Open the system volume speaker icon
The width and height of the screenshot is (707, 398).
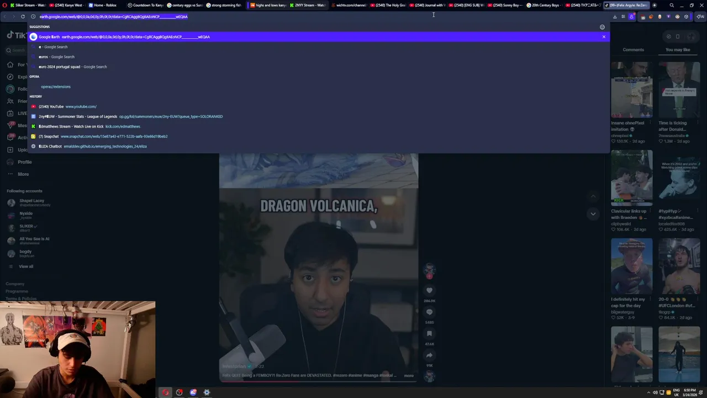[655, 392]
